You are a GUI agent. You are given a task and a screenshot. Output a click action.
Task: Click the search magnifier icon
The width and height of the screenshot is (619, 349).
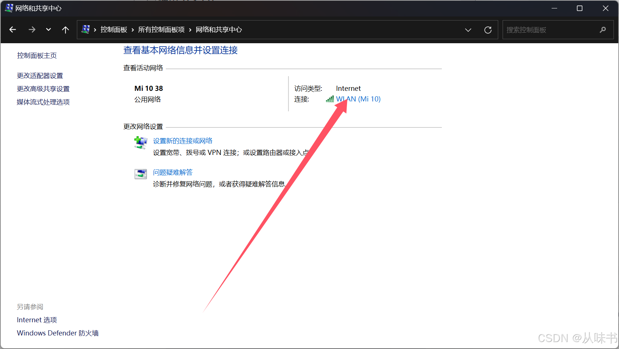[x=603, y=30]
